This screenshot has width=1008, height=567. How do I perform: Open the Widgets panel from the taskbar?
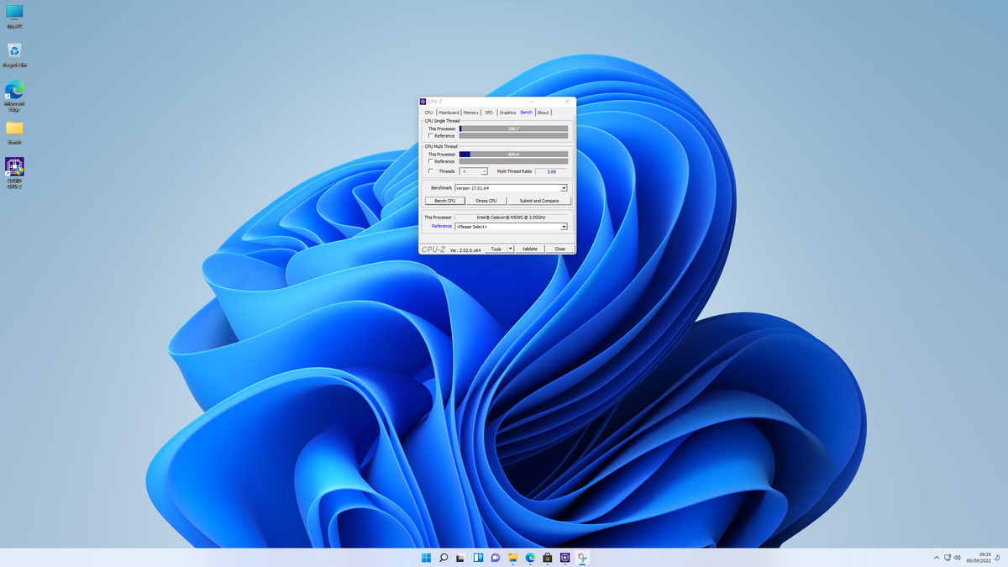coord(478,558)
